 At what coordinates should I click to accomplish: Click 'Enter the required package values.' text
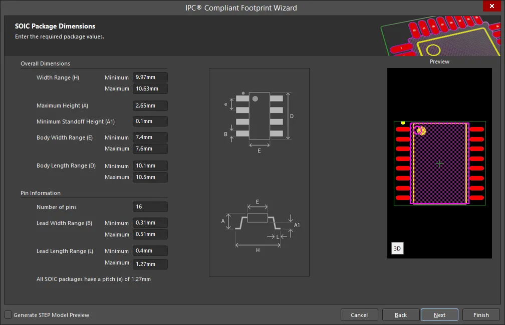(x=60, y=36)
